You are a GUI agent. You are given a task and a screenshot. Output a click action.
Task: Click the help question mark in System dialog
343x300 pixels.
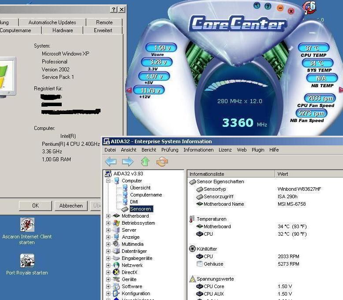114,9
